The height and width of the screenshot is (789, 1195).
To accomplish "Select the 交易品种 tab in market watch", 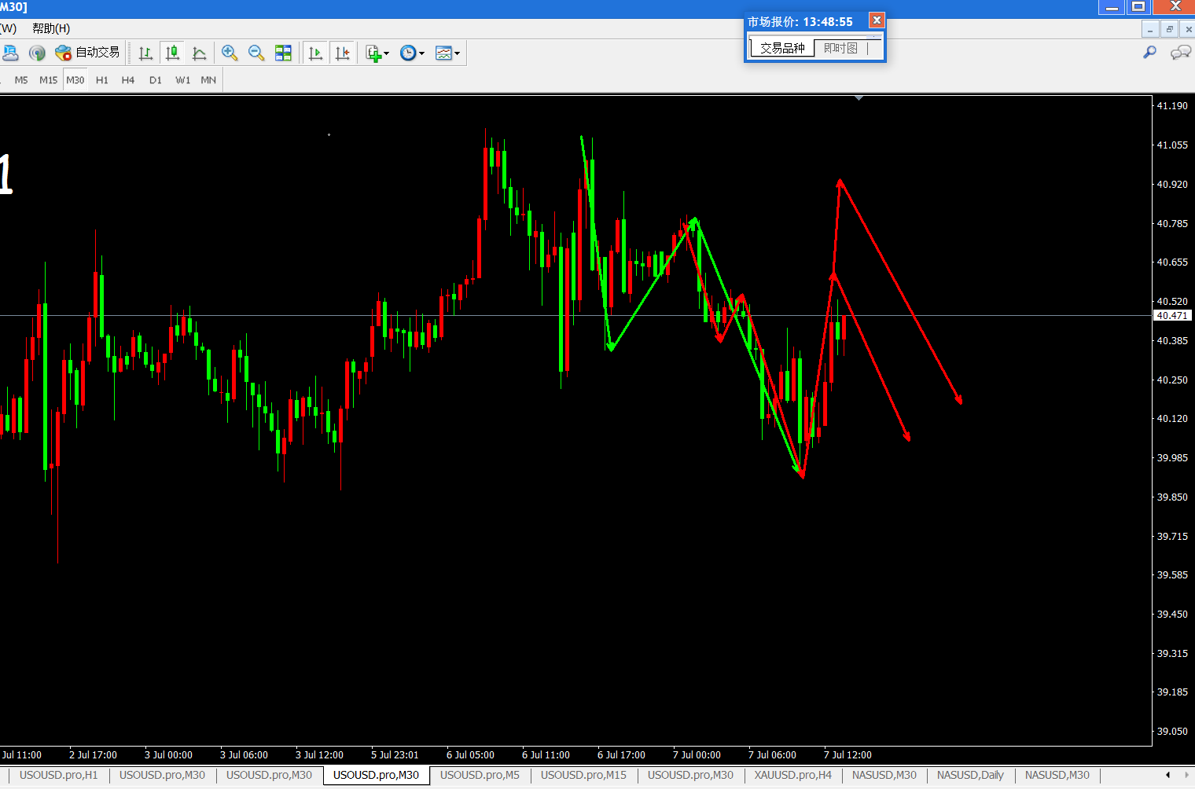I will (x=782, y=48).
